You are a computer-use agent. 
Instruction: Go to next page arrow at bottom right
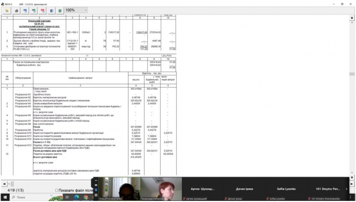[x=352, y=184]
